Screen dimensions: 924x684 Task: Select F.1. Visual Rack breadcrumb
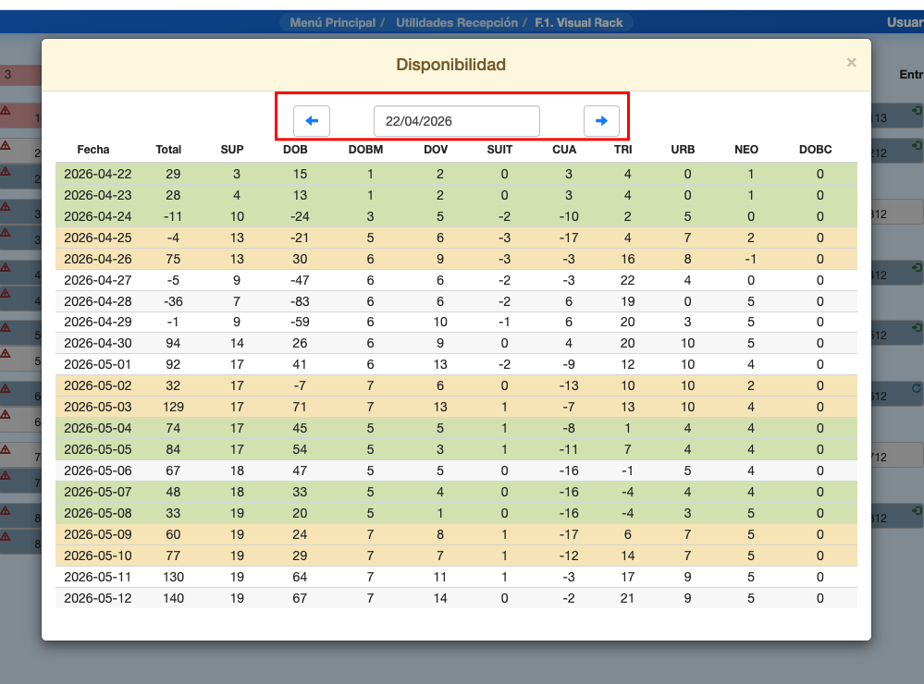click(579, 22)
